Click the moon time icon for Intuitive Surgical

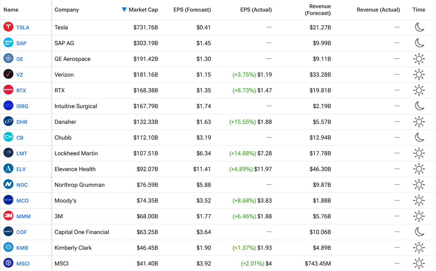point(419,106)
